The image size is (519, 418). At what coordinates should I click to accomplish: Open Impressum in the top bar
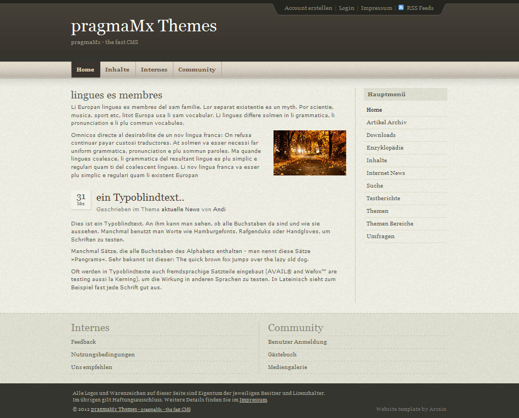click(376, 8)
